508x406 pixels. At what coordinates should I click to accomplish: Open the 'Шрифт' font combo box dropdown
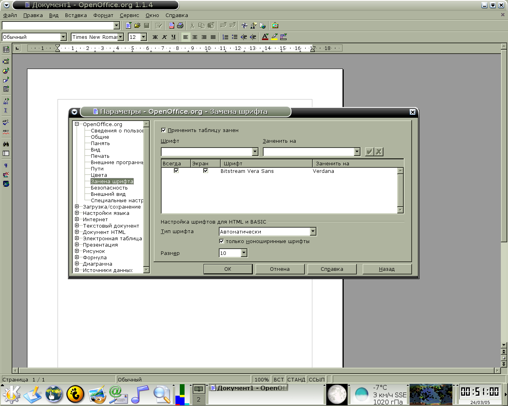tap(255, 151)
